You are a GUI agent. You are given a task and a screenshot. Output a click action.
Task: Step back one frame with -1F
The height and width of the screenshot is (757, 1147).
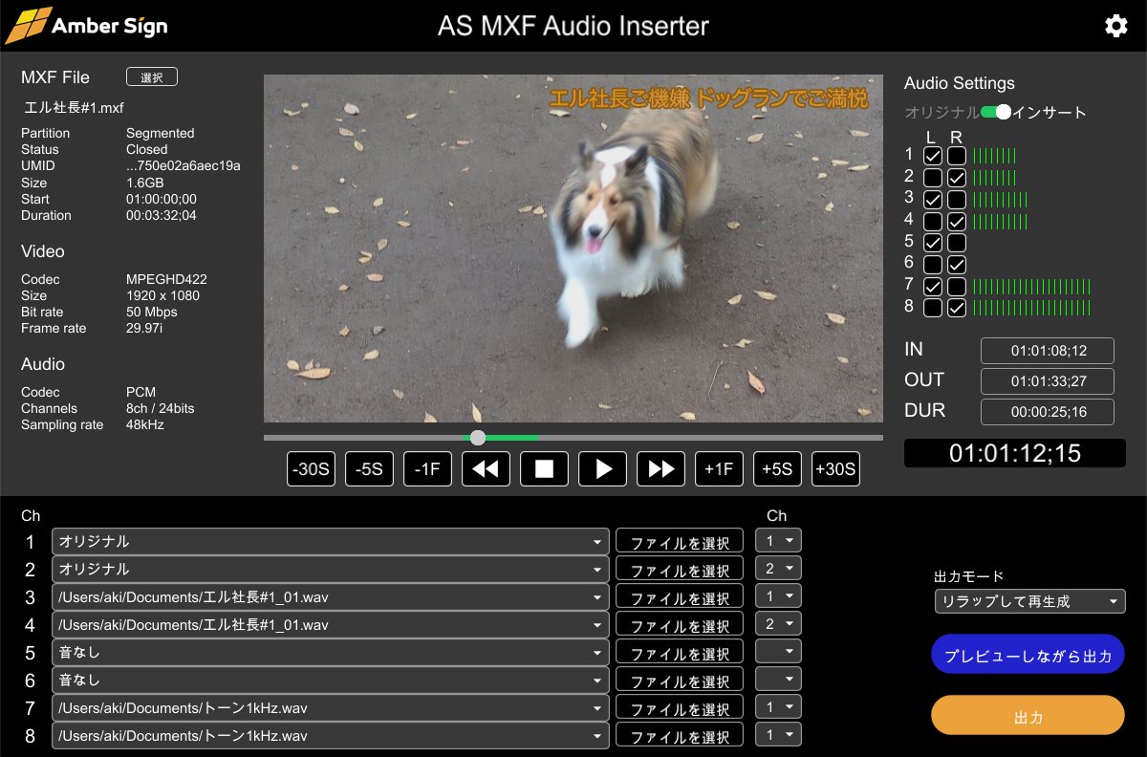click(427, 469)
